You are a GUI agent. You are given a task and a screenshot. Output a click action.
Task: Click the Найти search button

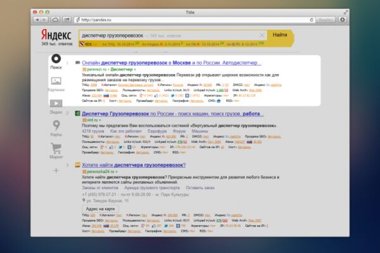280,35
